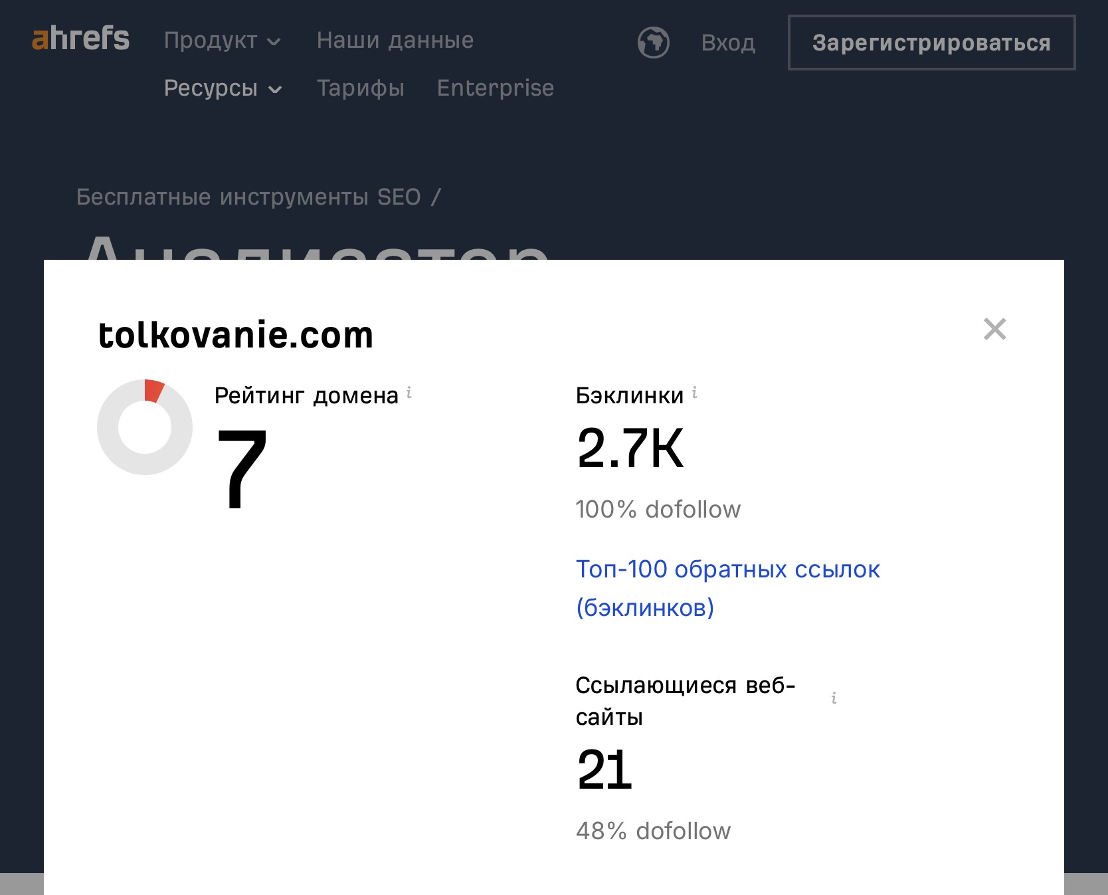This screenshot has width=1108, height=895.
Task: Expand the Продукт dropdown menu
Action: tap(223, 41)
